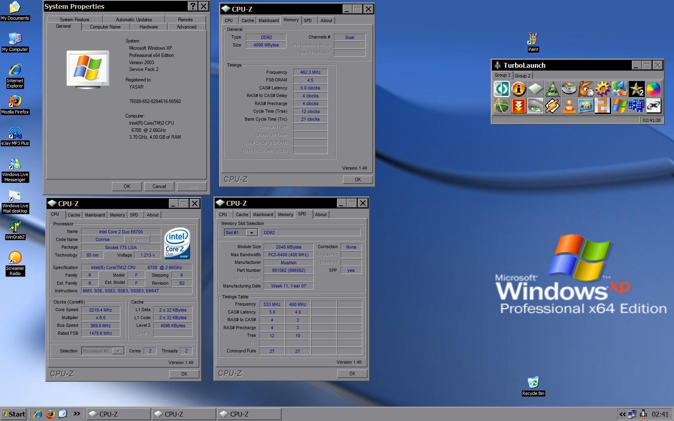Launch the blue-green swirl arrows icon in TurboLaunch
The height and width of the screenshot is (421, 674).
[x=619, y=89]
